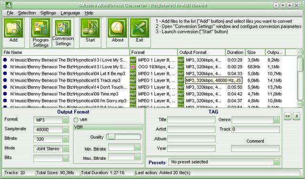
Task: Click highlighted 'MP3, 320kbps, 48000 Hz, JS' cell
Action: (x=213, y=81)
